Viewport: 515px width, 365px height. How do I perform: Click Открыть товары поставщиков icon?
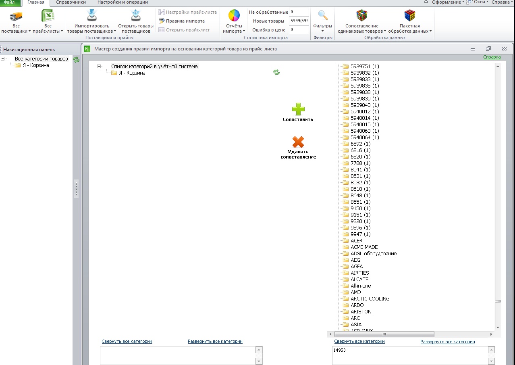pos(136,16)
